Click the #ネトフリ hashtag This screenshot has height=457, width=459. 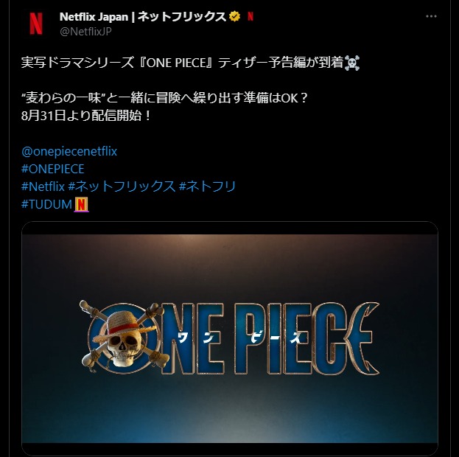[207, 186]
